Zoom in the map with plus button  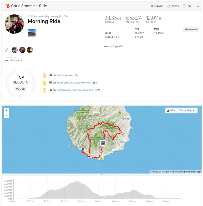tap(6, 110)
